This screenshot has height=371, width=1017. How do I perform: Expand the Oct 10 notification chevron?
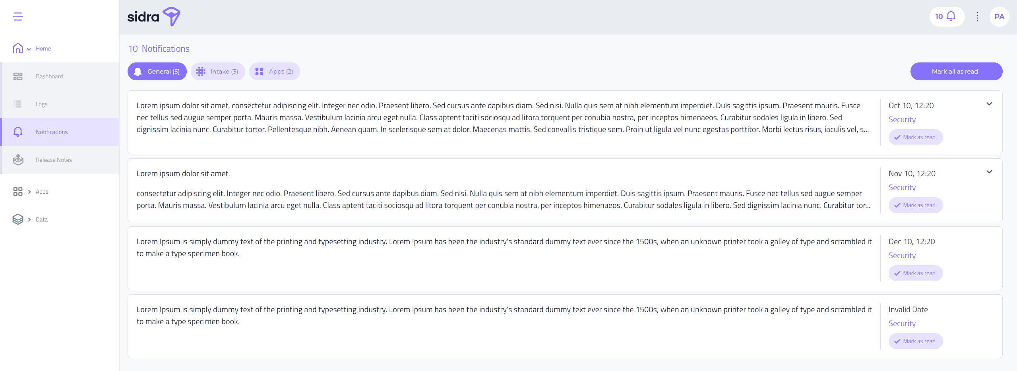point(989,104)
